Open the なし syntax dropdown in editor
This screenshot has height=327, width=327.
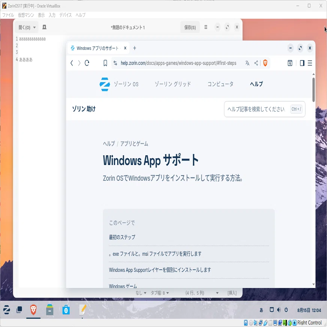tap(141, 293)
